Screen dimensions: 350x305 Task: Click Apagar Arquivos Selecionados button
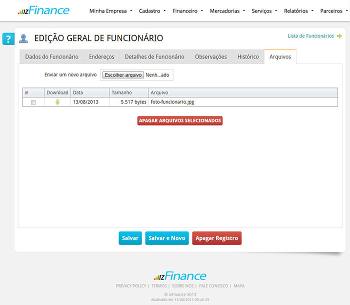pos(180,120)
